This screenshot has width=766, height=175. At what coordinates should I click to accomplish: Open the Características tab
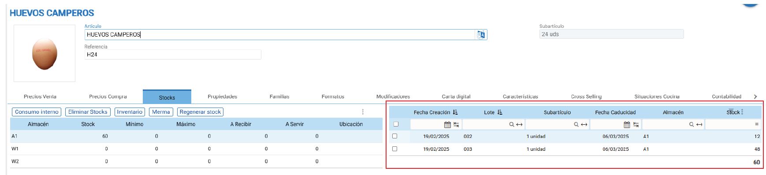[521, 97]
